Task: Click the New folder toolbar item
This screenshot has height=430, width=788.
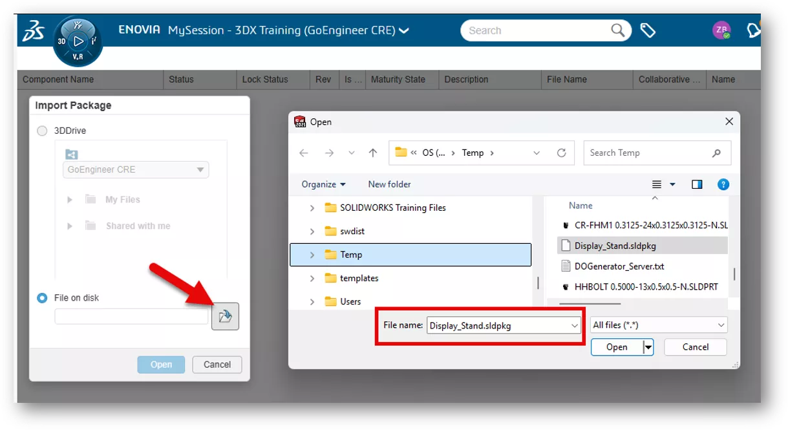Action: (389, 184)
